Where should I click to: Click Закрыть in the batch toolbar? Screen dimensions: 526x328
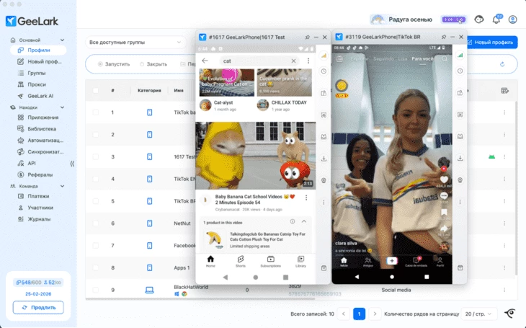pyautogui.click(x=153, y=64)
